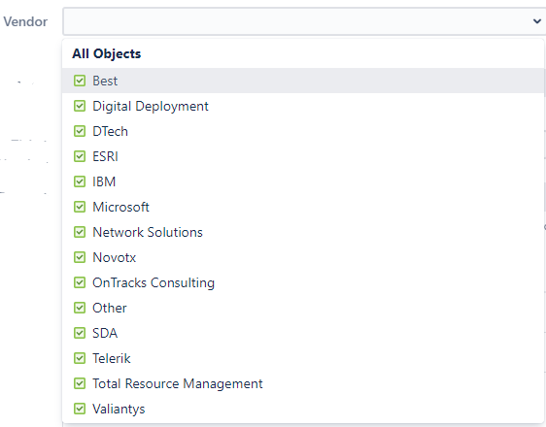Click the check icon beside SDA

pos(80,333)
